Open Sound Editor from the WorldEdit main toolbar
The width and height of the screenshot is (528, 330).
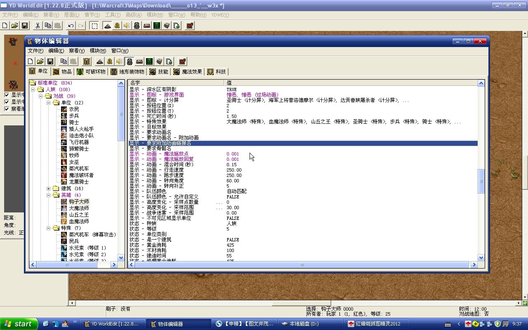(x=127, y=26)
